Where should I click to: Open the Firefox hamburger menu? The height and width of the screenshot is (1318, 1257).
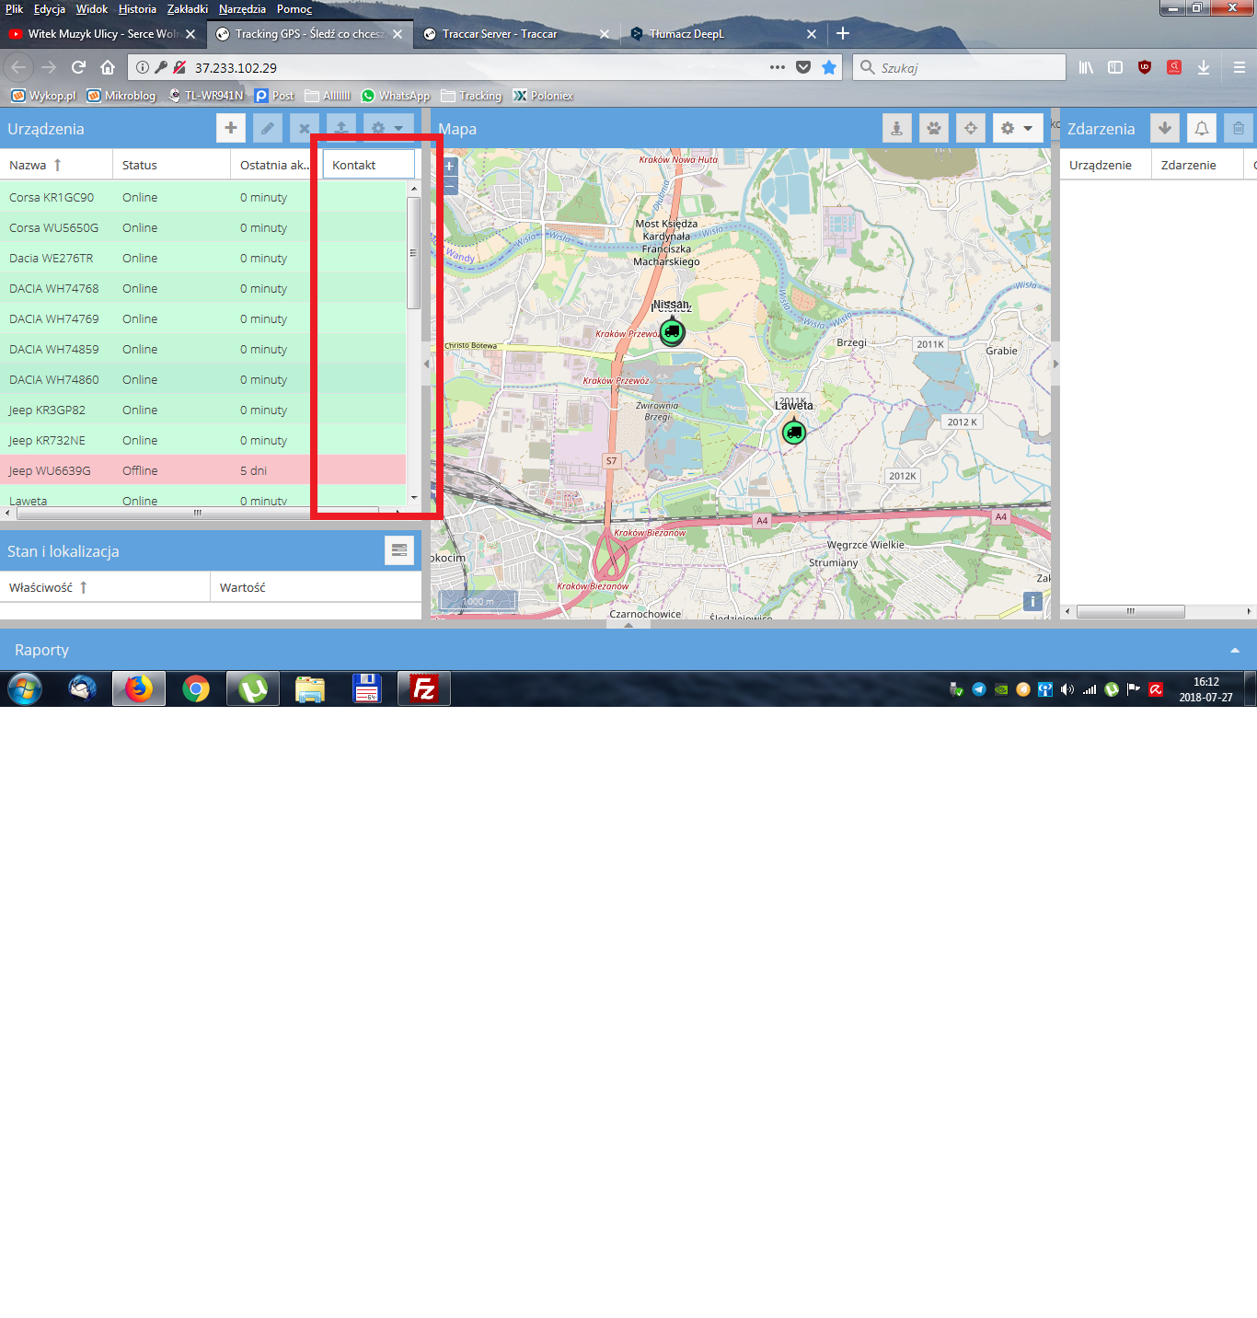[x=1240, y=67]
